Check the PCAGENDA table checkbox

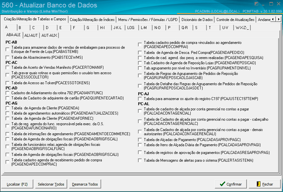point(7,108)
